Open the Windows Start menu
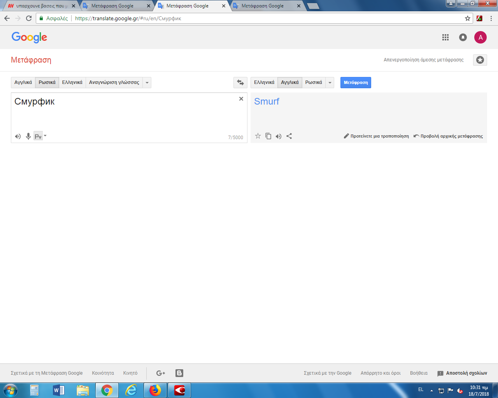498x398 pixels. tap(11, 390)
